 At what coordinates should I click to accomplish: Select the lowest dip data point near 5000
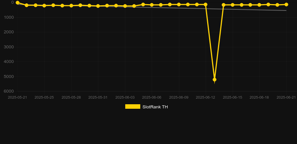[x=214, y=79]
